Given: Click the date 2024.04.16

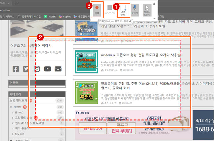Looking at the screenshot, I should coord(128,70).
